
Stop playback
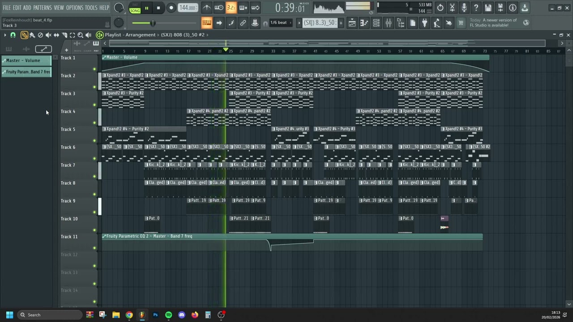pos(158,8)
